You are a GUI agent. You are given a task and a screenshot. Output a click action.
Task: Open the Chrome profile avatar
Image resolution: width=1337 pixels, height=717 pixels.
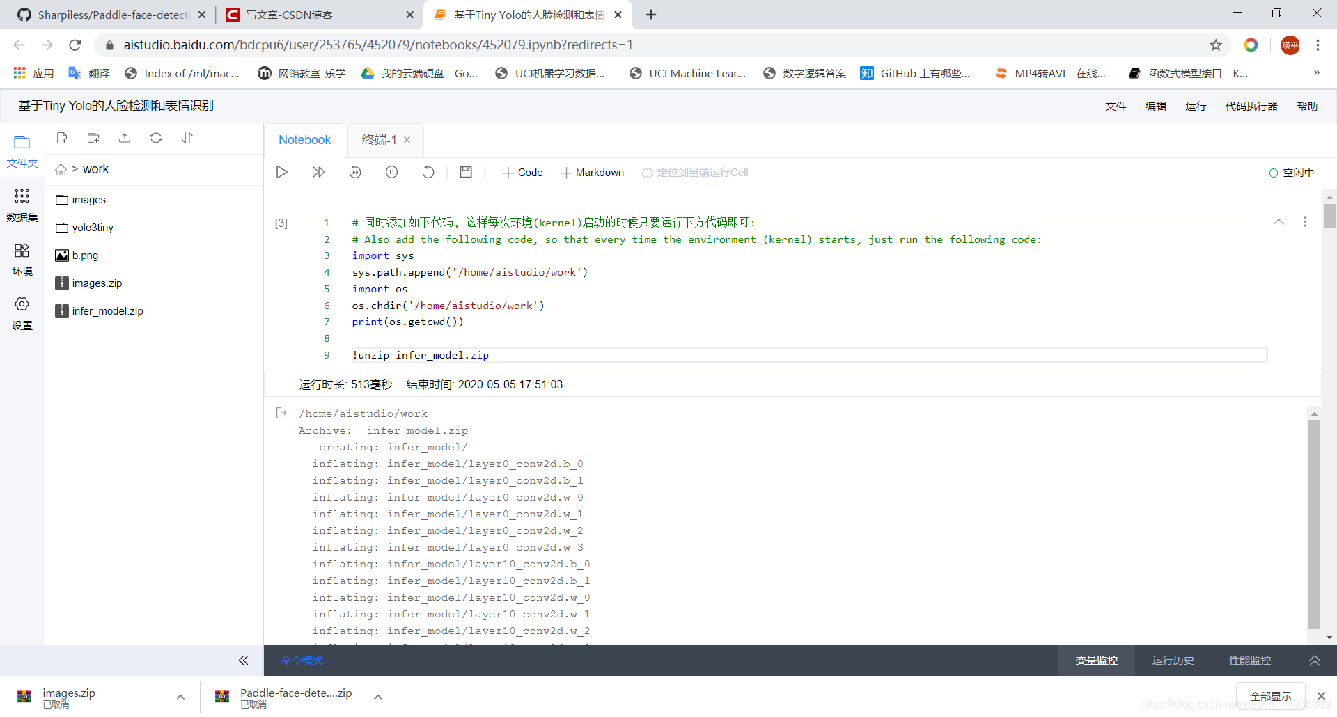1290,45
